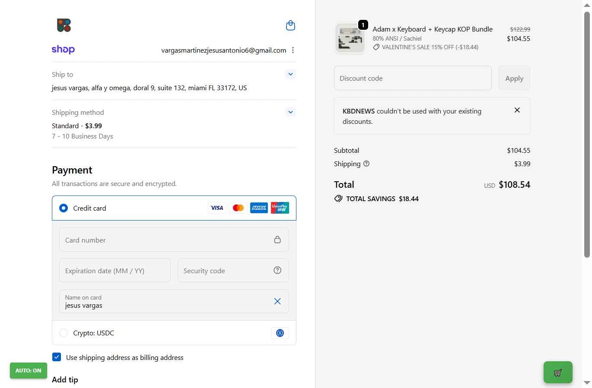Click the green shopping cart floating button
This screenshot has width=592, height=388.
click(x=558, y=372)
